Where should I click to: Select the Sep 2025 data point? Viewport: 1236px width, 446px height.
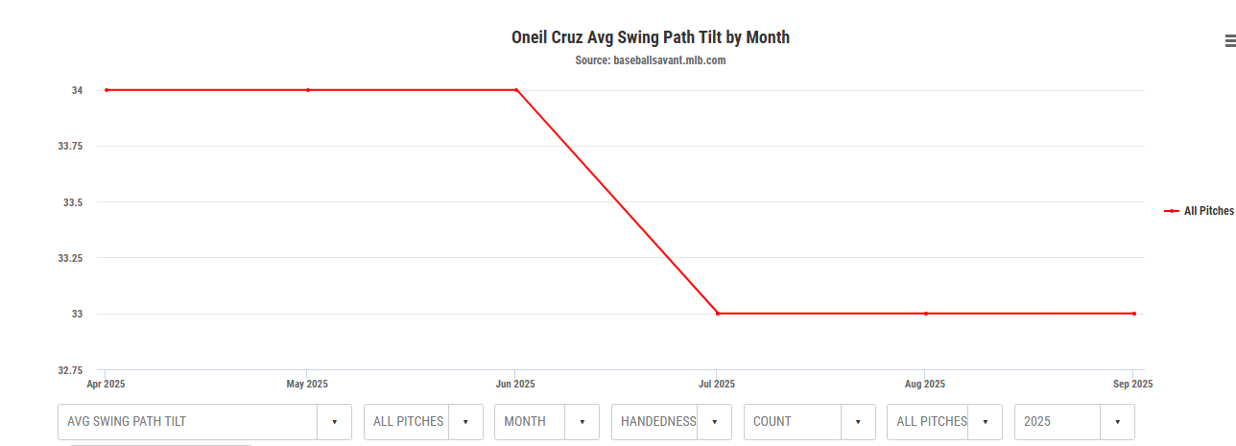[1134, 314]
